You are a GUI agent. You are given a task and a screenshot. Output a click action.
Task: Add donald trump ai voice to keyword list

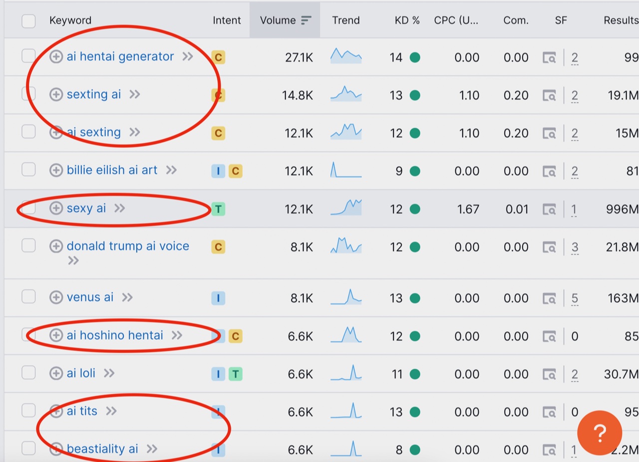pos(56,246)
